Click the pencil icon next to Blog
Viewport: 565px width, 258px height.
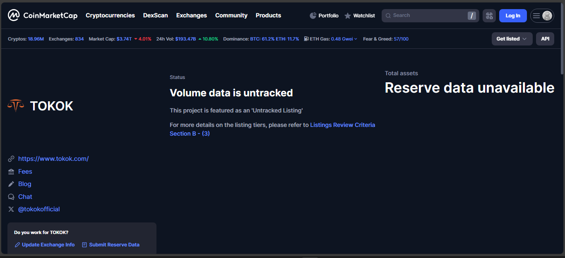[x=11, y=184]
